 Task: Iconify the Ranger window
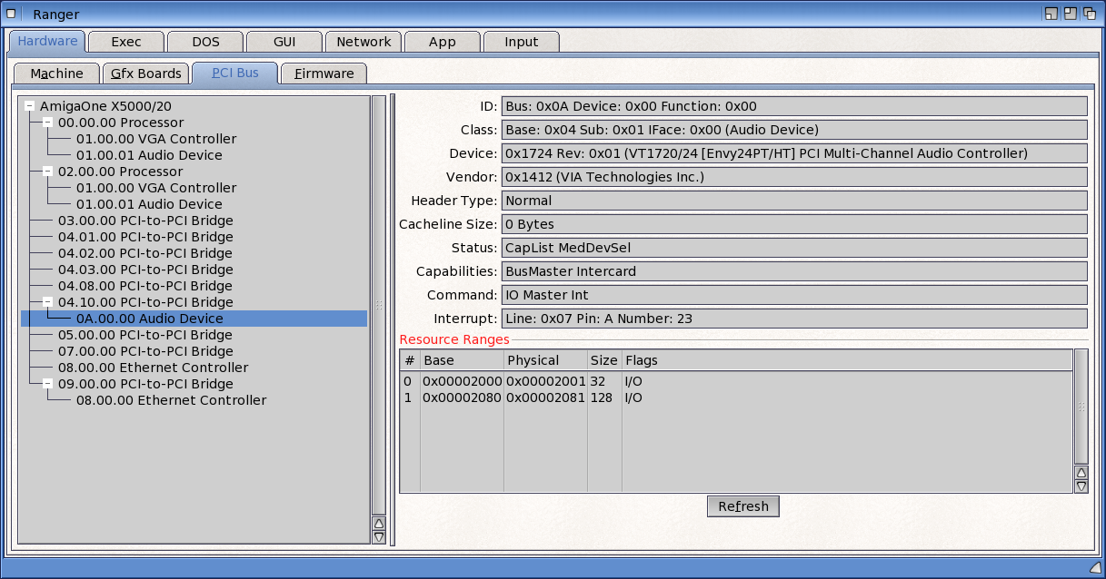coord(1051,14)
